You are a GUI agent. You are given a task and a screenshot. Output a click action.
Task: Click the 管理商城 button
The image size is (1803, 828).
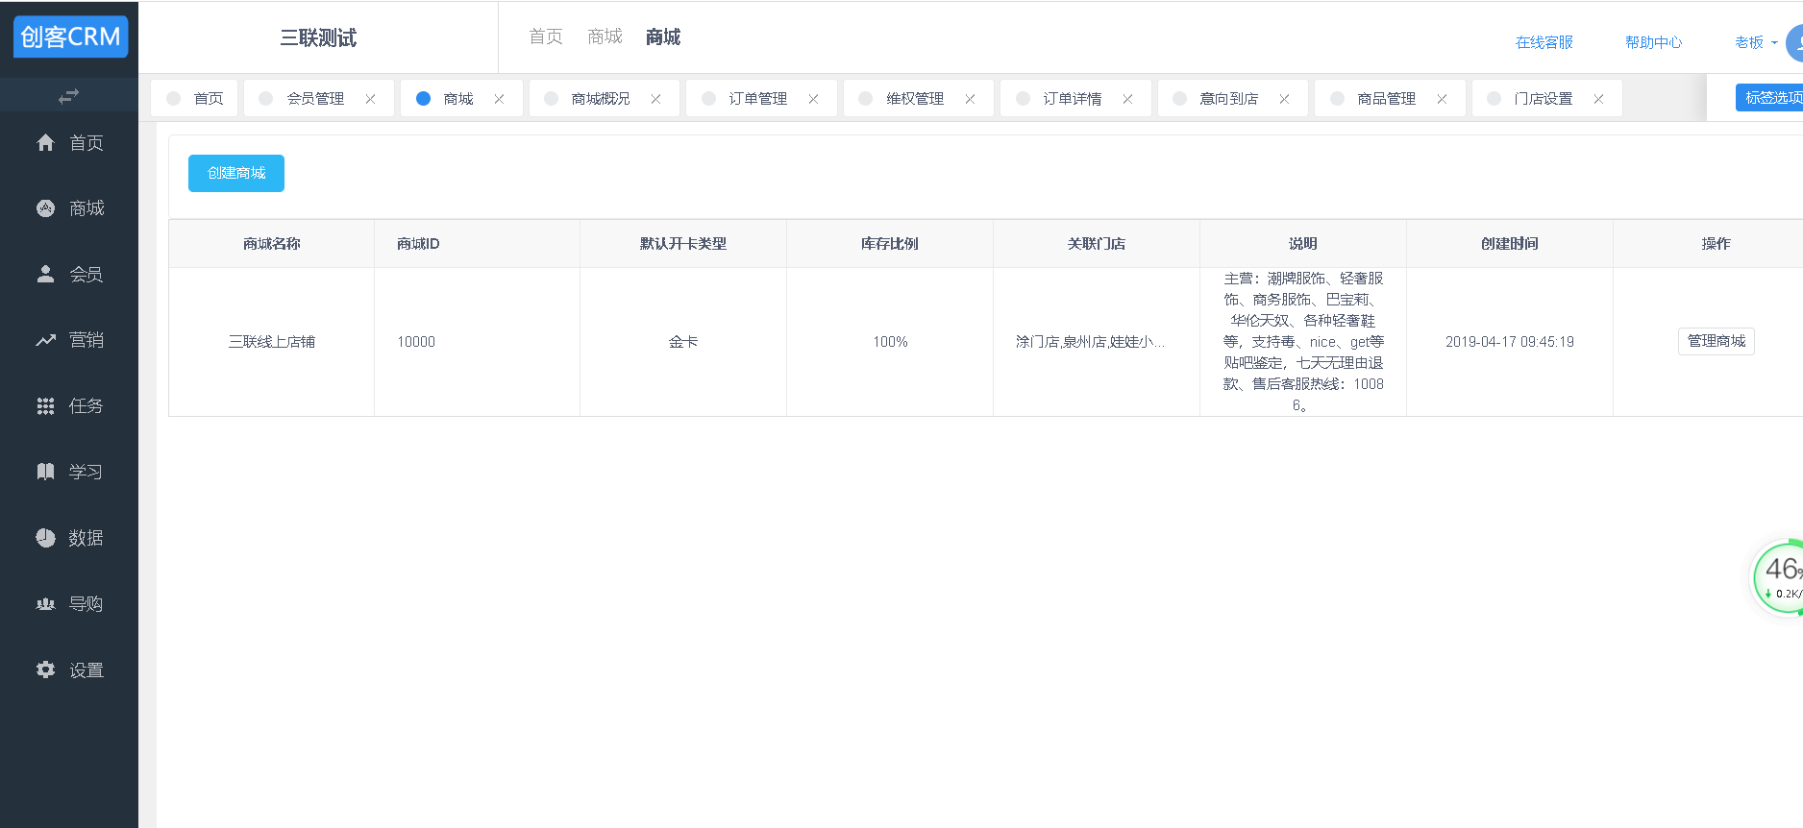1716,341
